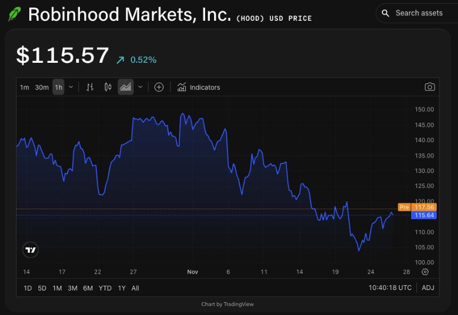
Task: Select the chart bar-change style icon
Action: [89, 87]
